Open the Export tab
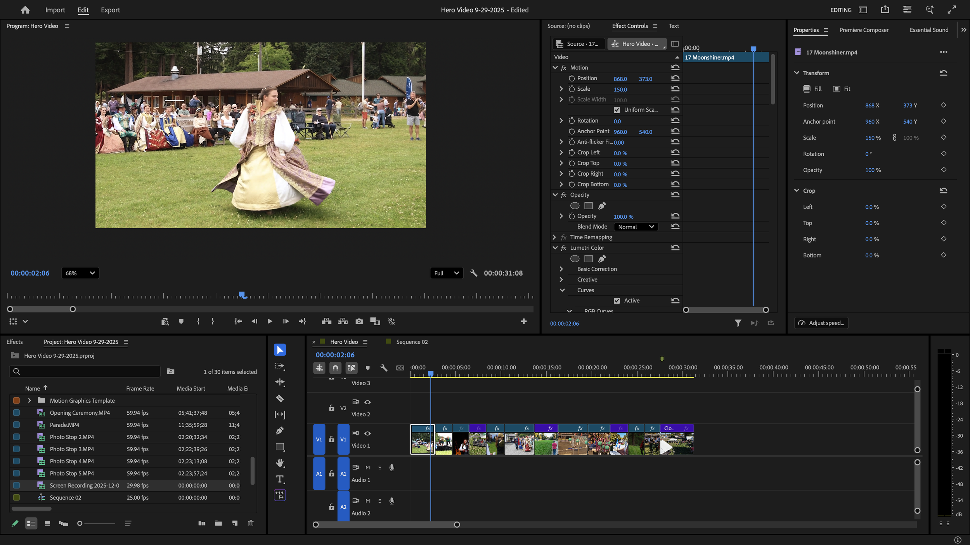 110,10
